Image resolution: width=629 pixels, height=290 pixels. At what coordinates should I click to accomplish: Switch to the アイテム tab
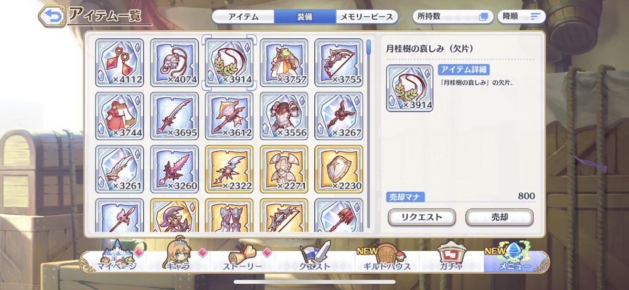point(243,17)
